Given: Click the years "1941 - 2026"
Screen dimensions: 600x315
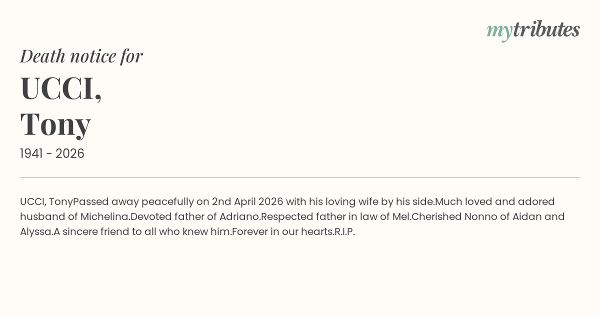Looking at the screenshot, I should [52, 153].
